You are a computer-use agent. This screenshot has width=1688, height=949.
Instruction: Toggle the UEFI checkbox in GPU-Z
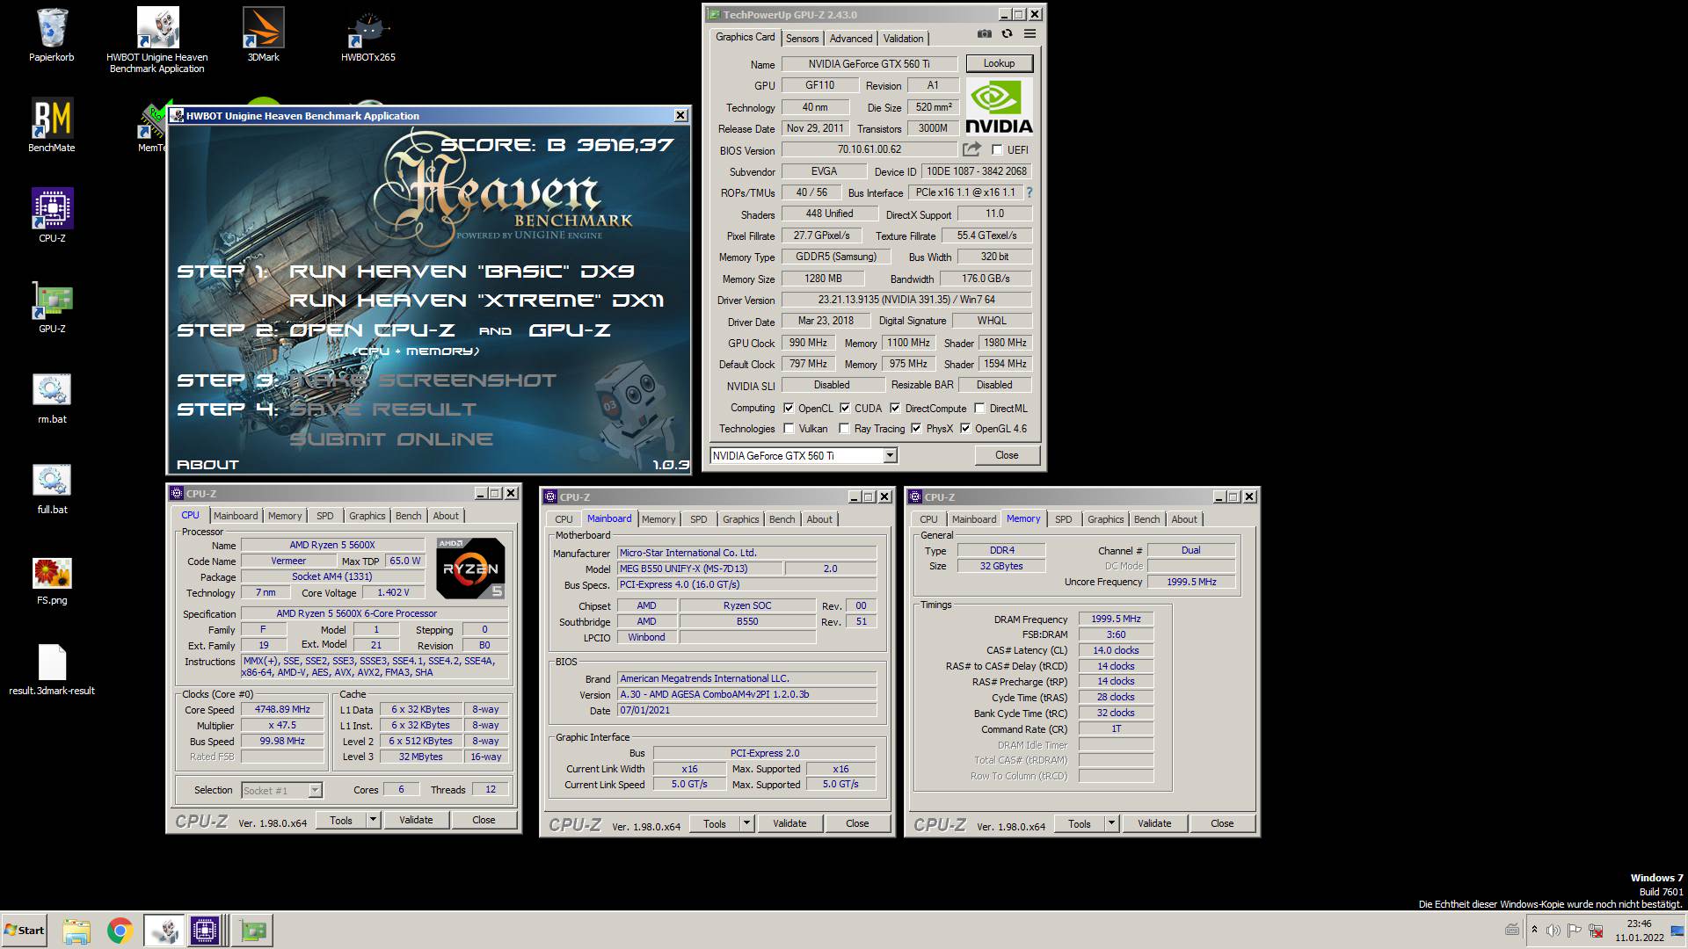997,150
